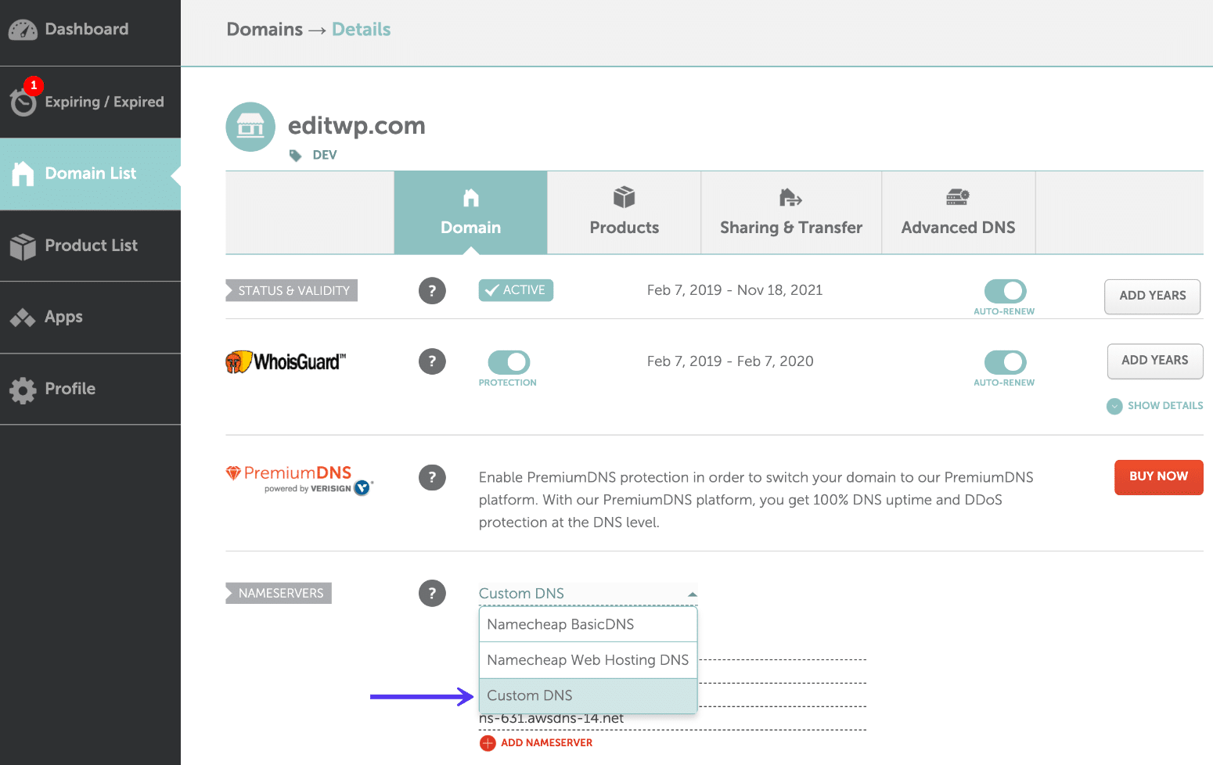Open Product List via its box icon
Screen dimensions: 1213x765
tap(23, 245)
